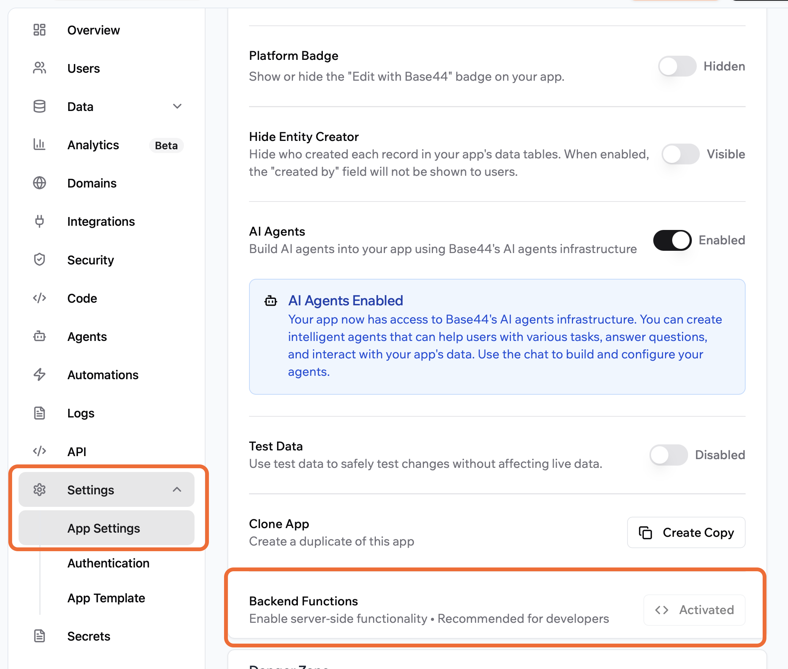This screenshot has width=788, height=669.
Task: Enable the Hide Entity Creator setting
Action: click(681, 154)
